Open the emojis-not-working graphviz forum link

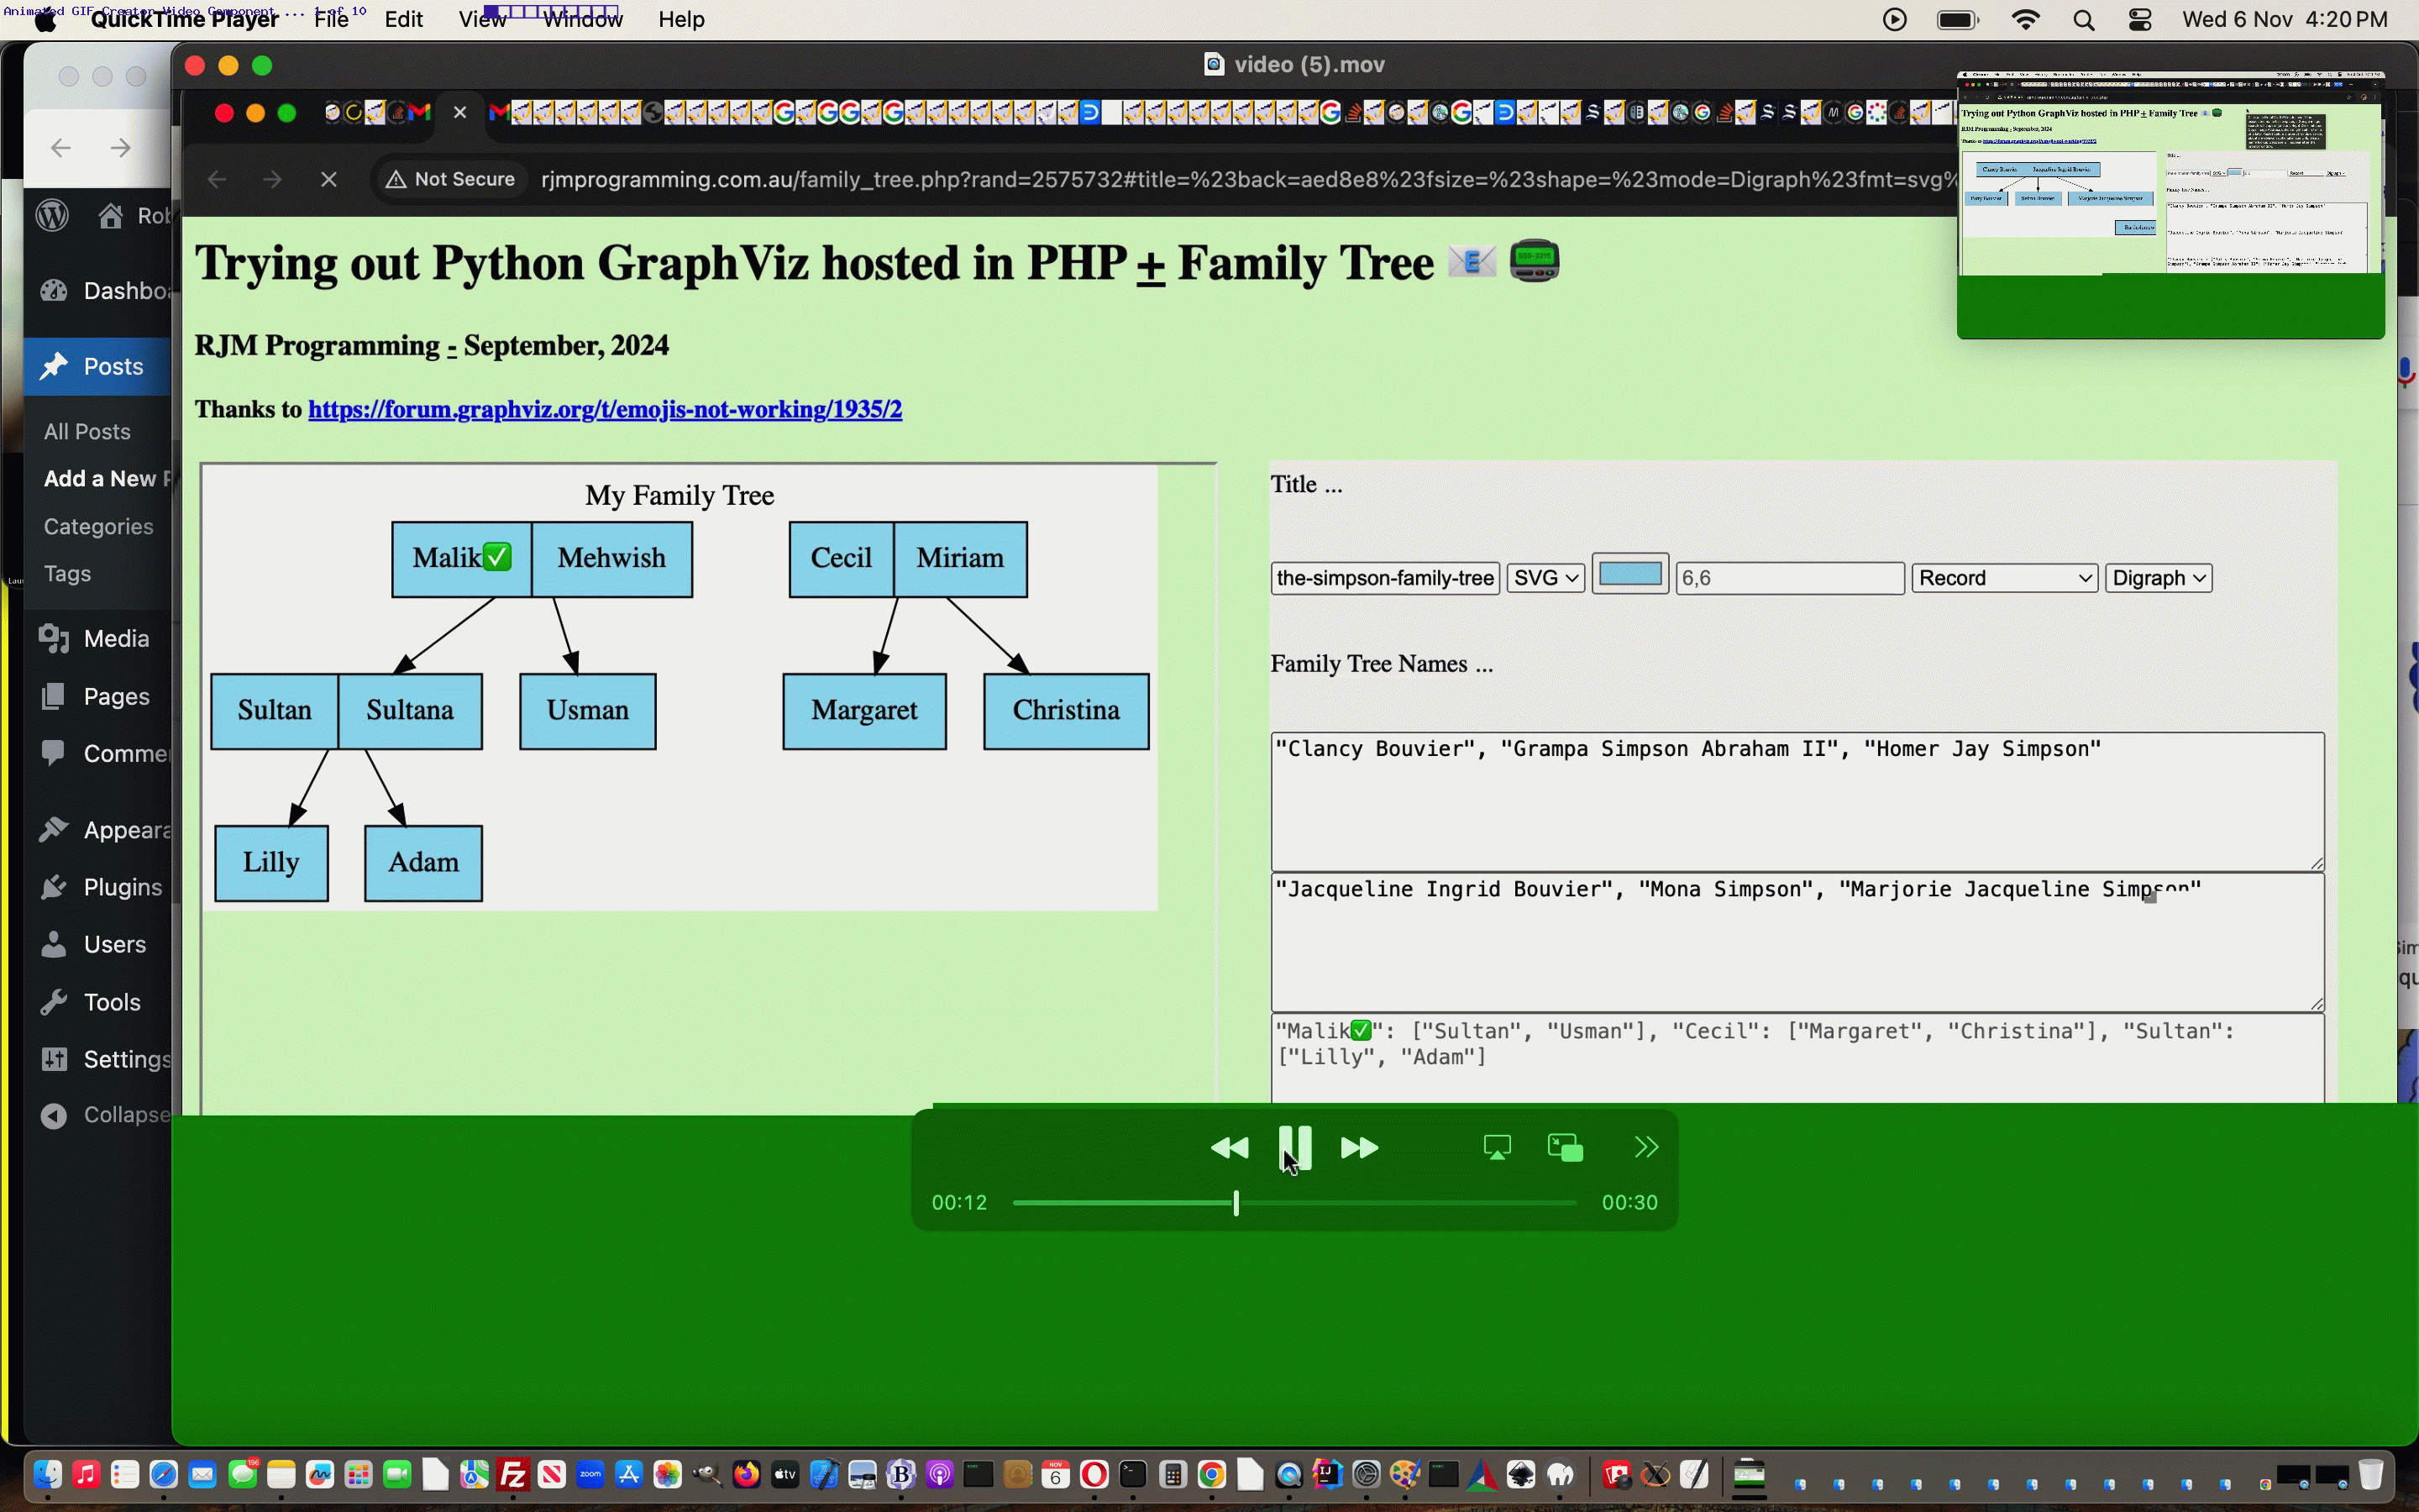click(605, 410)
